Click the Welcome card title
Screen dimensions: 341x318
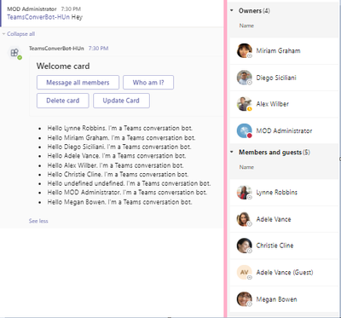63,66
